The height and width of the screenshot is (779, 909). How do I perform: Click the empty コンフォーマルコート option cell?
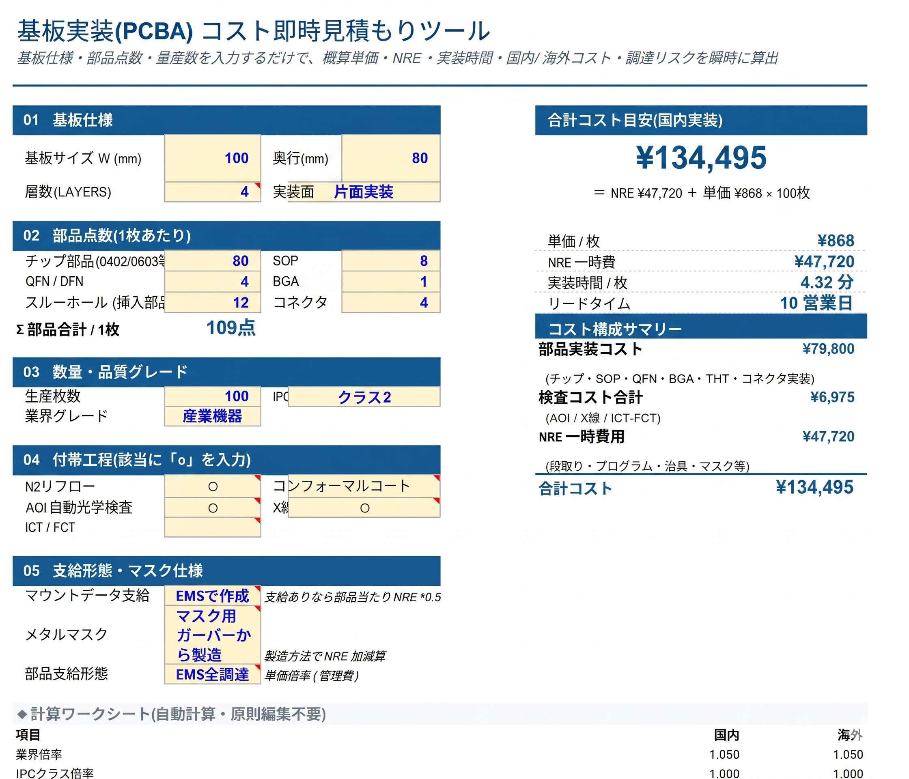pos(364,486)
